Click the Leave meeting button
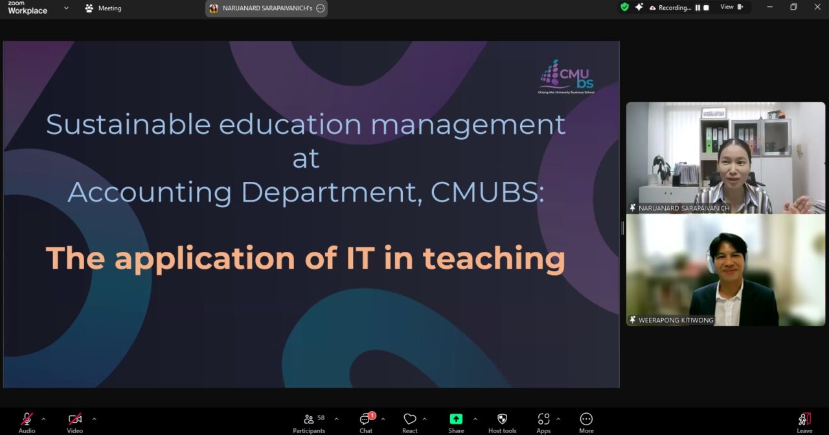 point(804,419)
